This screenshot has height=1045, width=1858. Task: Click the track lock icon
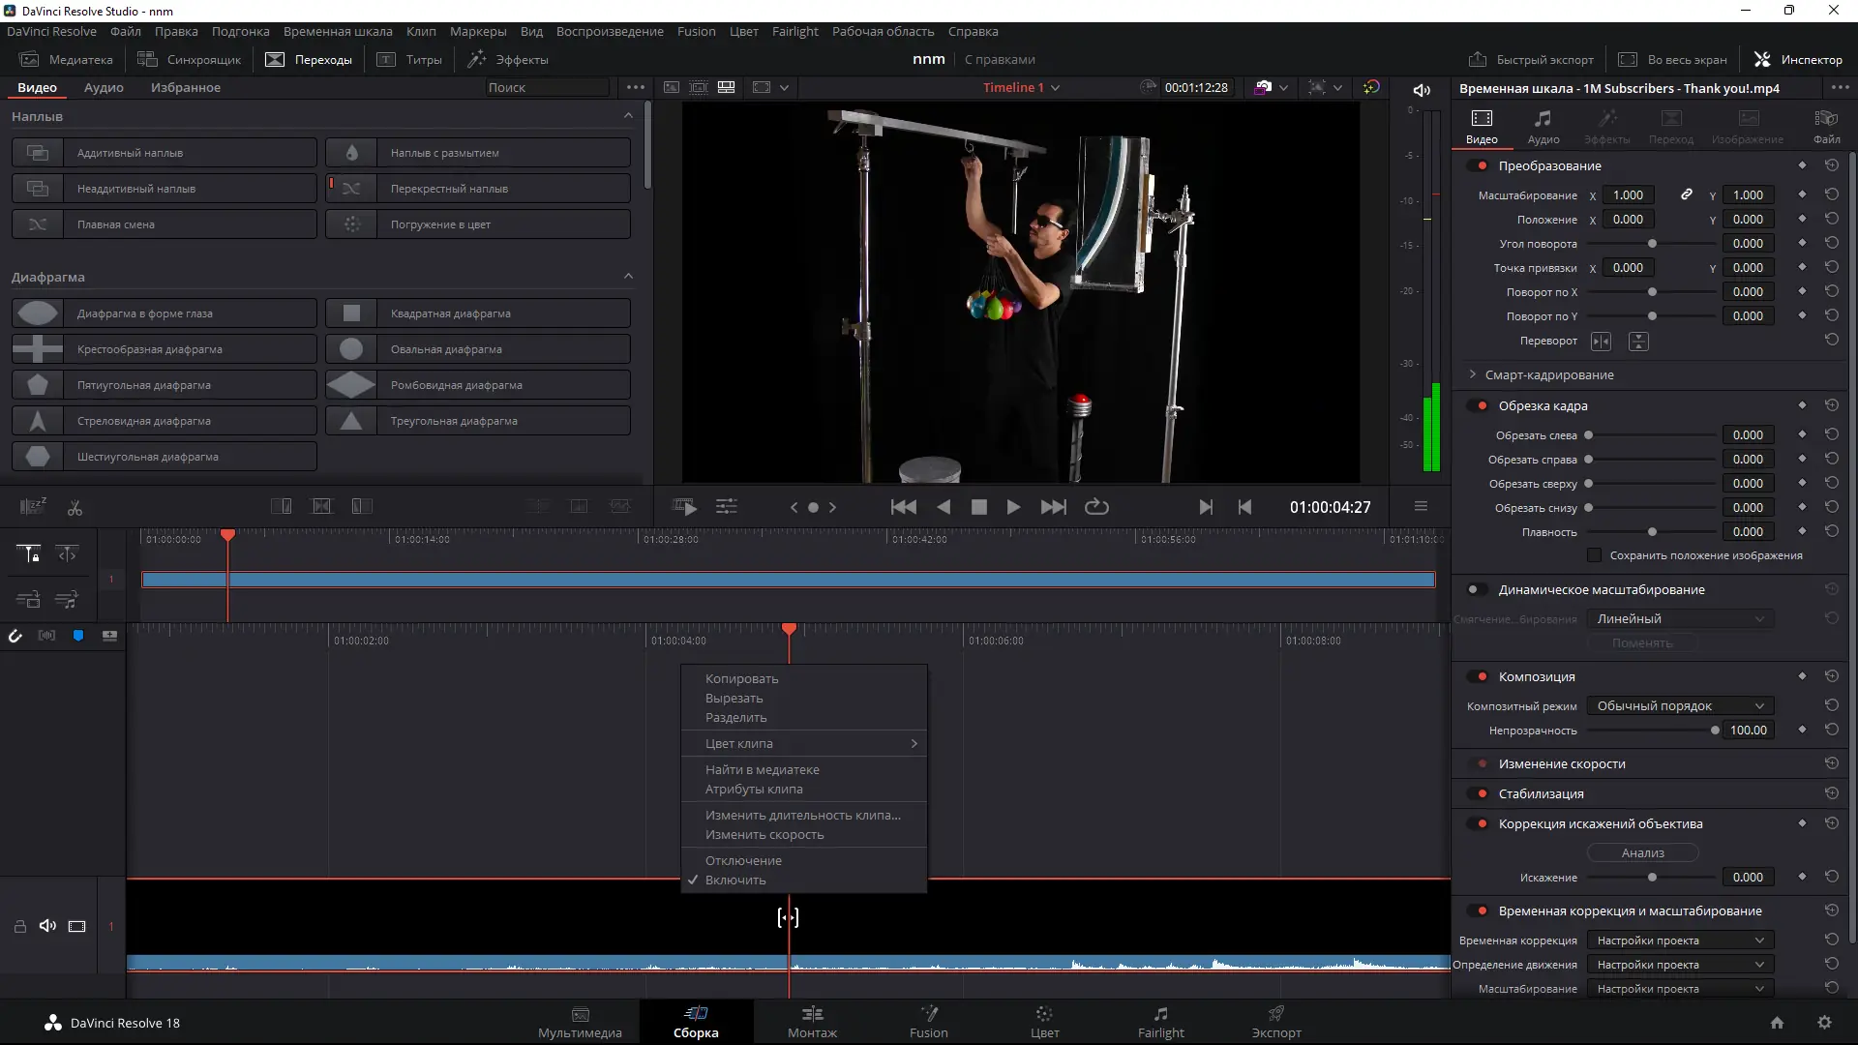point(19,926)
